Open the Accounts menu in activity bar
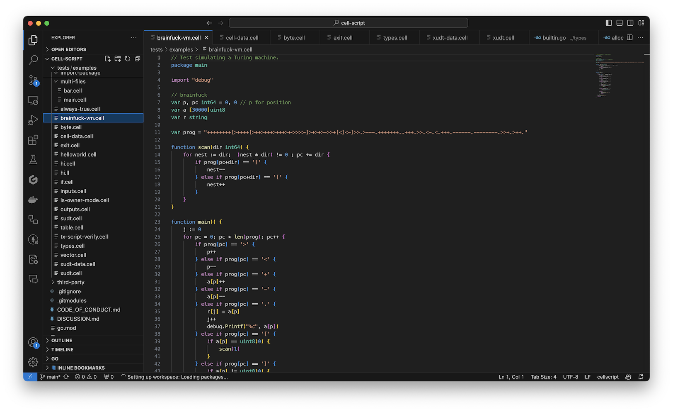673x412 pixels. tap(33, 342)
